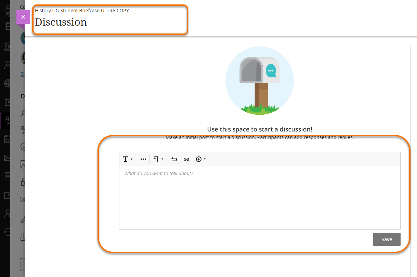Open the insert content dropdown arrow

[205, 159]
